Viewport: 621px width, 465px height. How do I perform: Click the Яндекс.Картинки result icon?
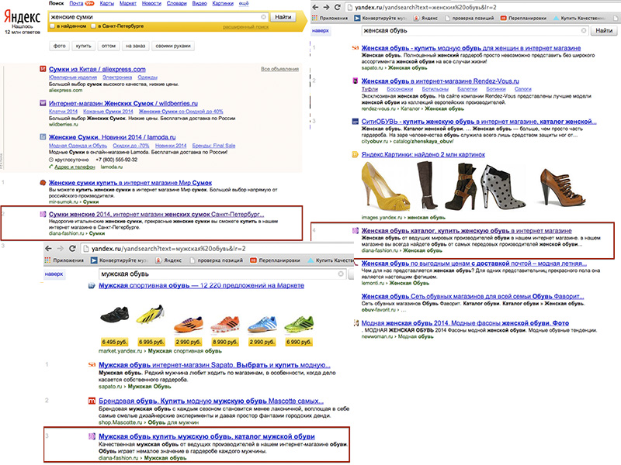coord(356,154)
